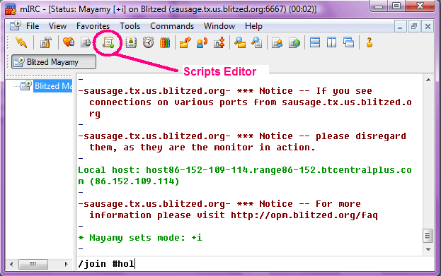441x276 pixels.
Task: Open the http://opm.blitzed.org/faq link
Action: click(x=304, y=215)
